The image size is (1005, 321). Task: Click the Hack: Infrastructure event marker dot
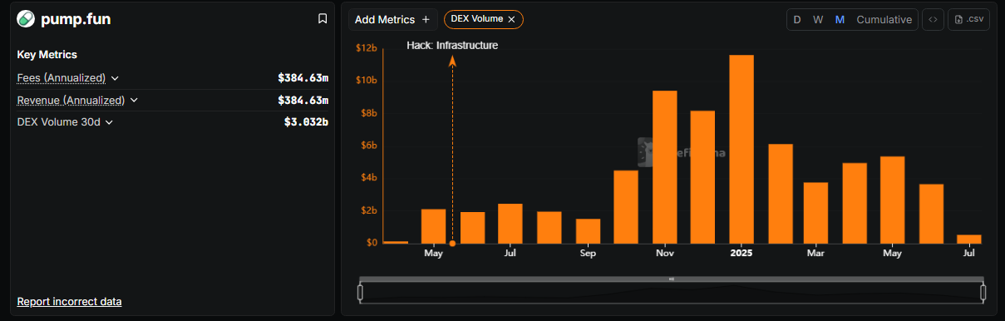(452, 244)
